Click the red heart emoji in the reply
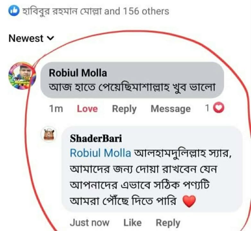251x231 pixels. [x=189, y=202]
